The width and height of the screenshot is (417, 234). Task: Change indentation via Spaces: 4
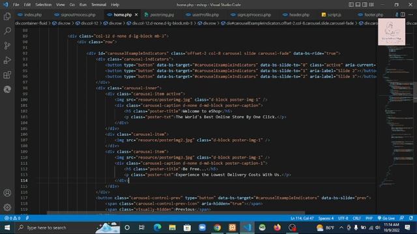tap(326, 218)
